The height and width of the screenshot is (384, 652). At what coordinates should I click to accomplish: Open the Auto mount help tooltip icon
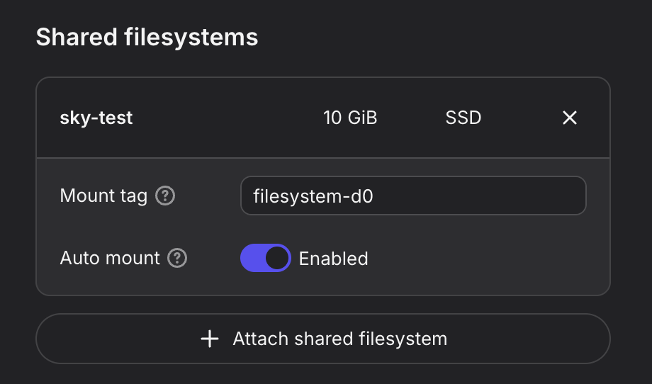click(x=177, y=259)
